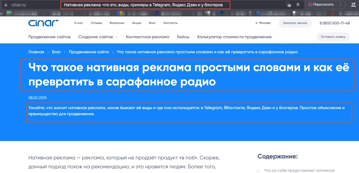Click the lock icon beside cinar.ru

pos(5,5)
